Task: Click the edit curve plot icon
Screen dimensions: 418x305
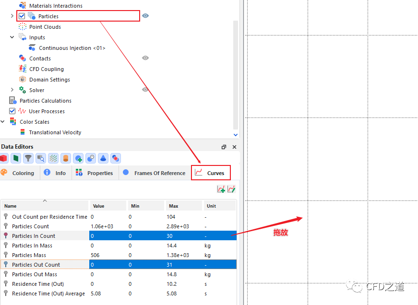Action: tap(231, 189)
